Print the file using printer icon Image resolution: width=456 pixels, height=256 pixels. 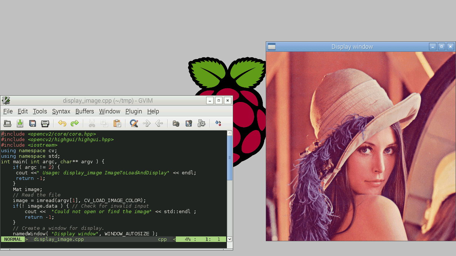pos(45,123)
